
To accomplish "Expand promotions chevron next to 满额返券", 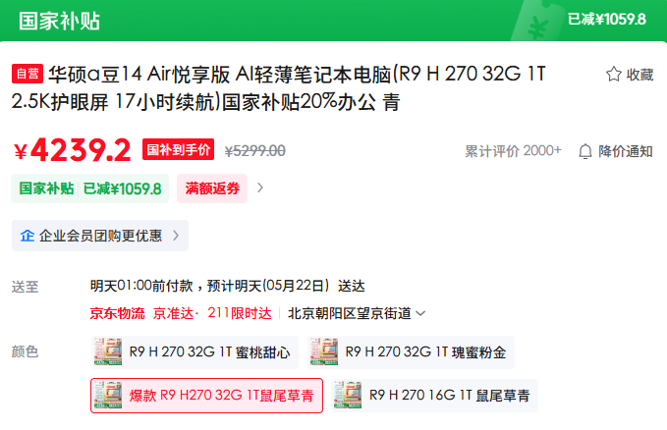I will pos(260,188).
